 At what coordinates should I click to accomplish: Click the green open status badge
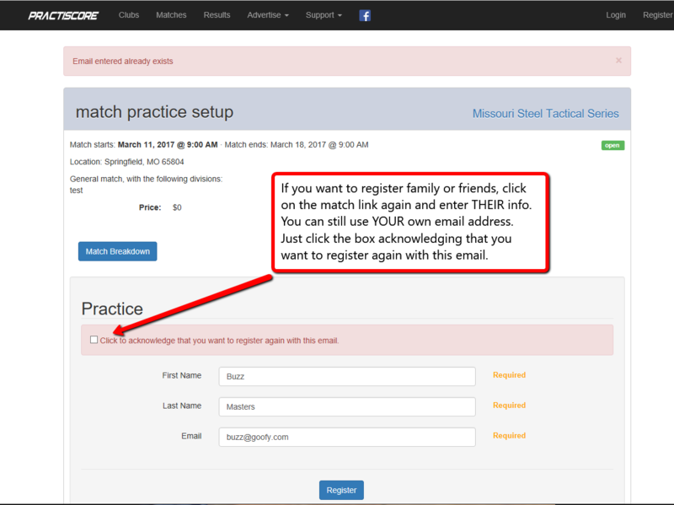coord(612,145)
